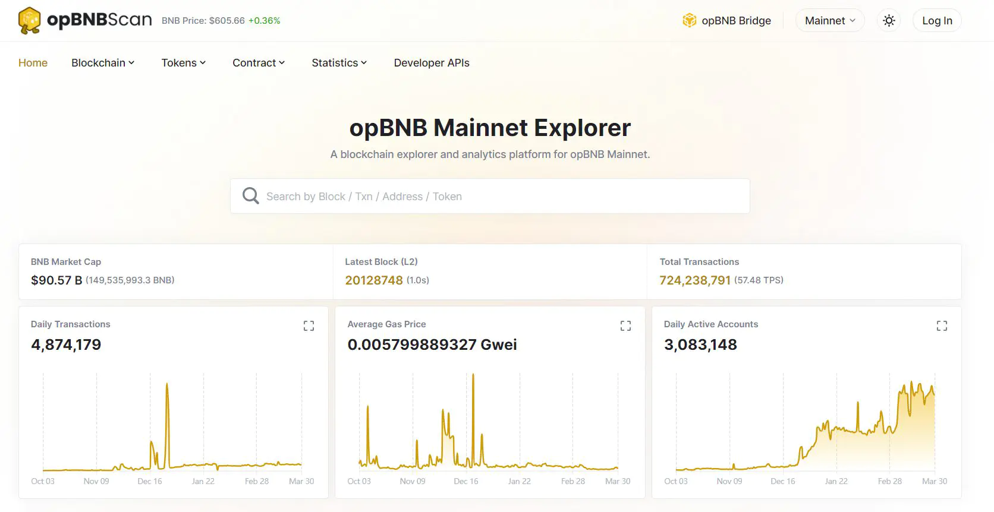Open the Statistics dropdown menu
This screenshot has height=512, width=994.
click(339, 63)
